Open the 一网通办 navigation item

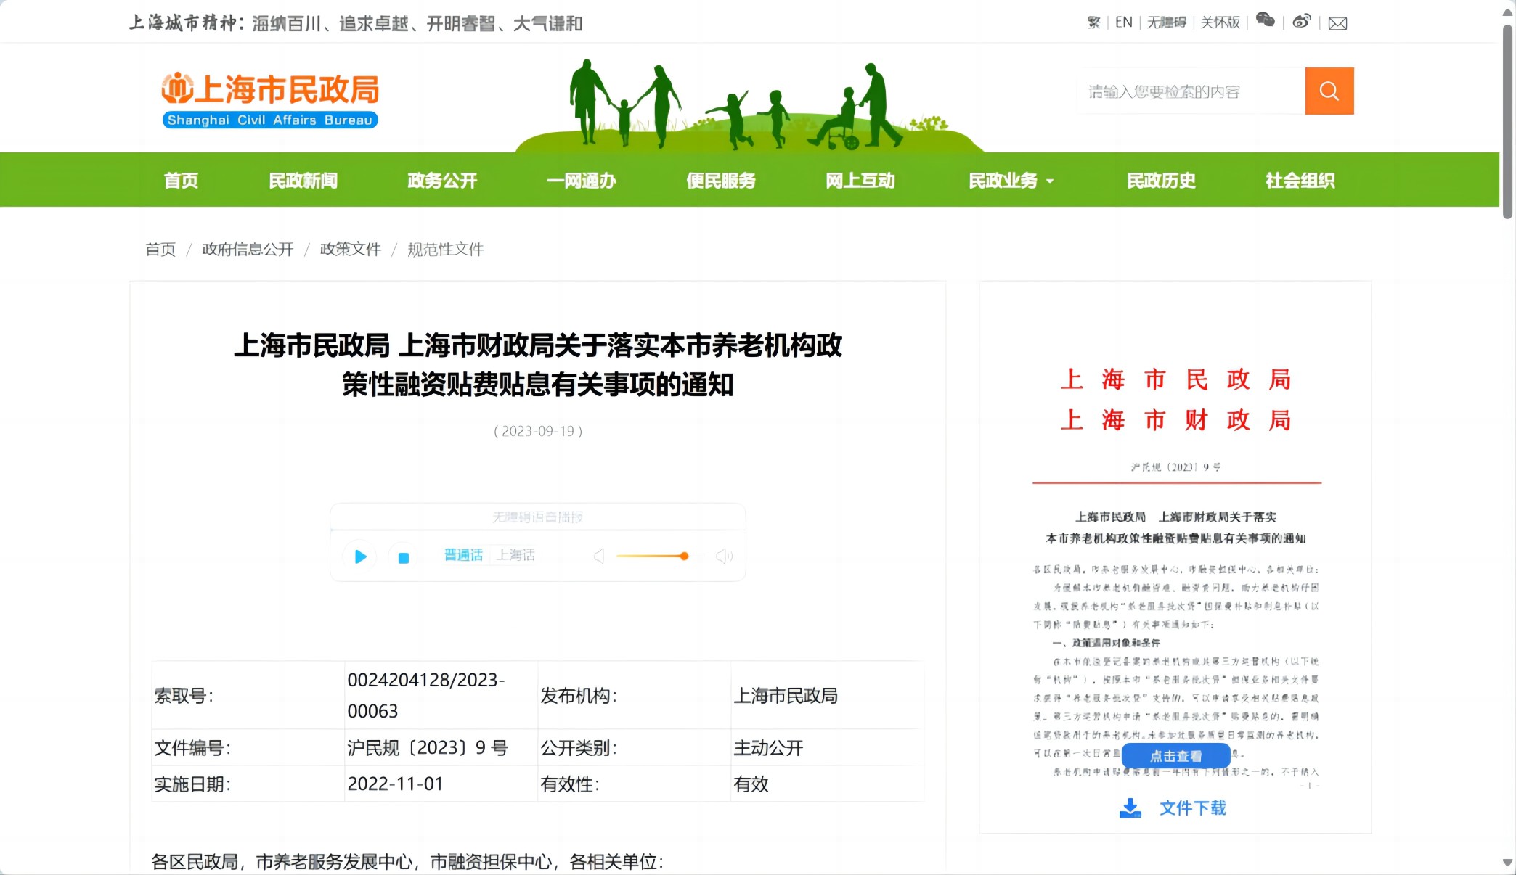(x=581, y=181)
